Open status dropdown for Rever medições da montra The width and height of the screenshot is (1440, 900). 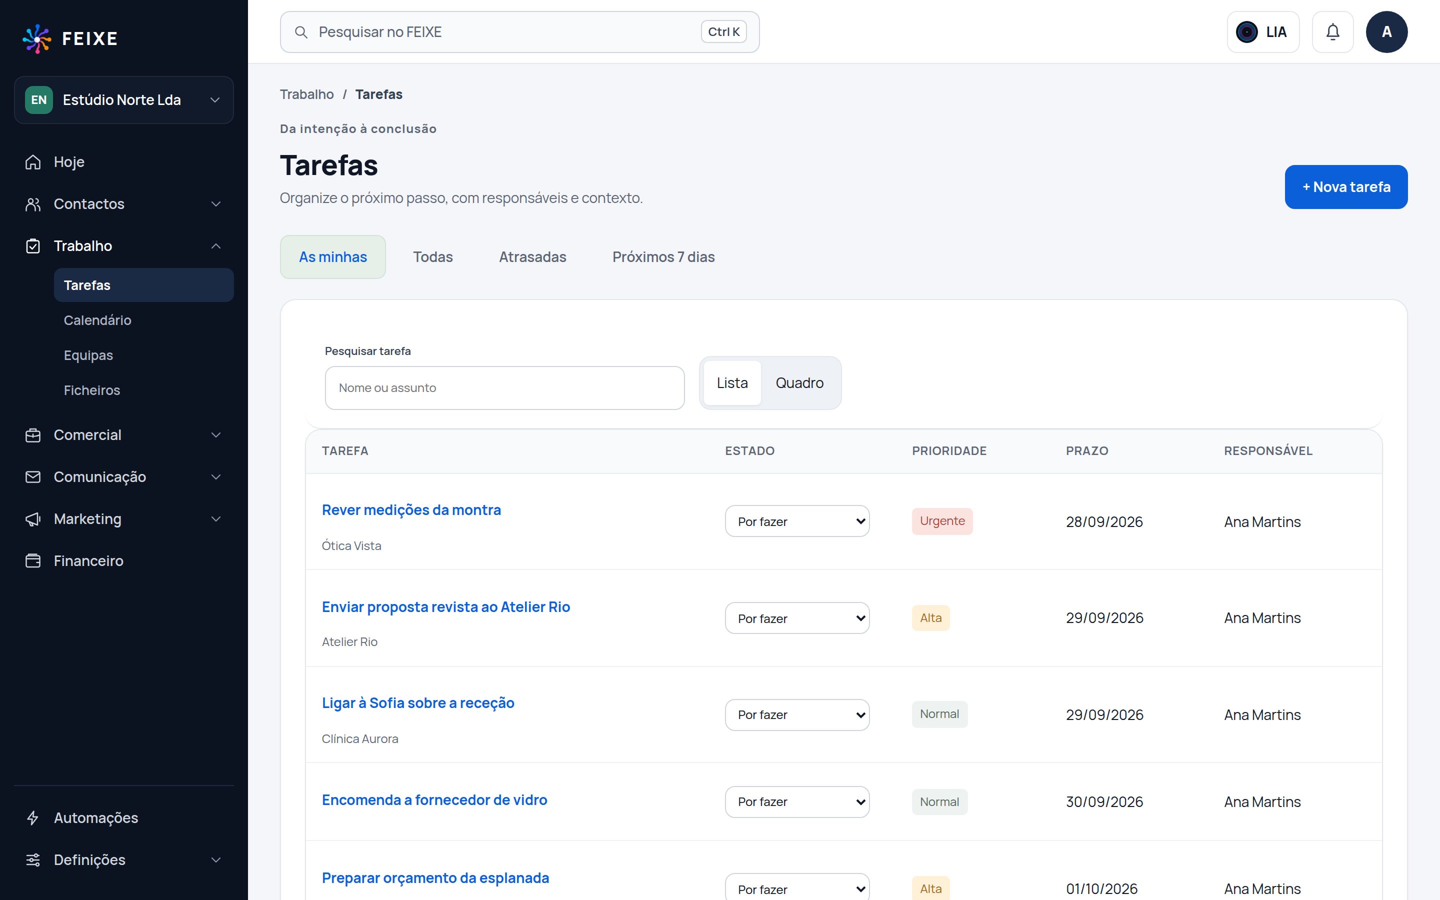tap(797, 521)
